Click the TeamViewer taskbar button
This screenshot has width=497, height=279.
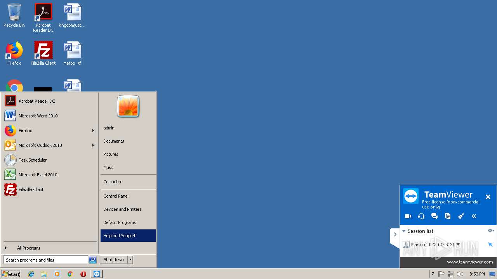point(97,274)
